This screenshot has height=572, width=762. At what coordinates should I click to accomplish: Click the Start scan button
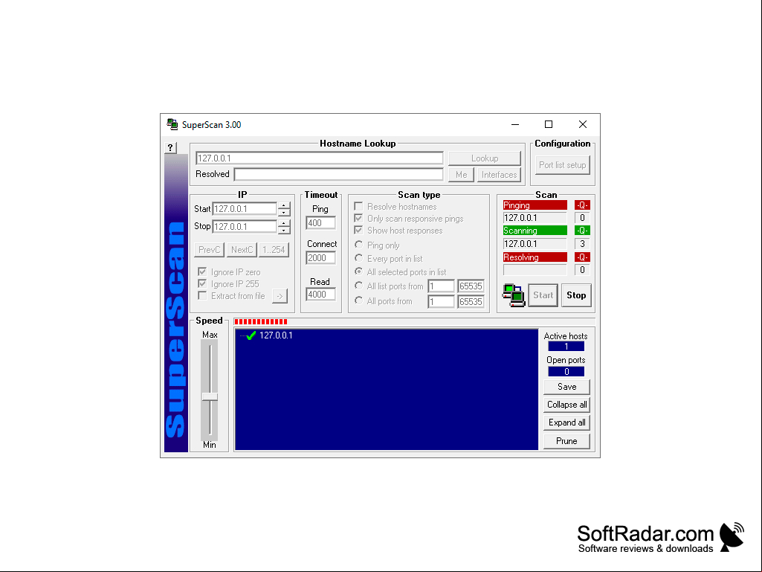[543, 295]
